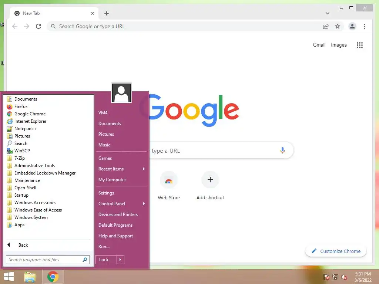Expand the Open-Shell folder
This screenshot has height=284, width=379.
[22, 188]
